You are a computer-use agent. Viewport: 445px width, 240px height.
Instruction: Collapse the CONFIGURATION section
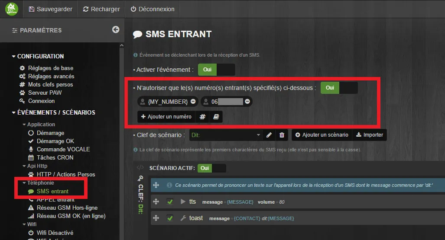pyautogui.click(x=38, y=56)
